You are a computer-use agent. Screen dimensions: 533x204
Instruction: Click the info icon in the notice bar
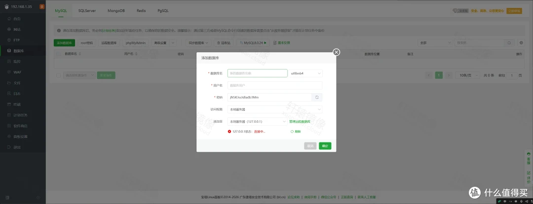tap(59, 31)
